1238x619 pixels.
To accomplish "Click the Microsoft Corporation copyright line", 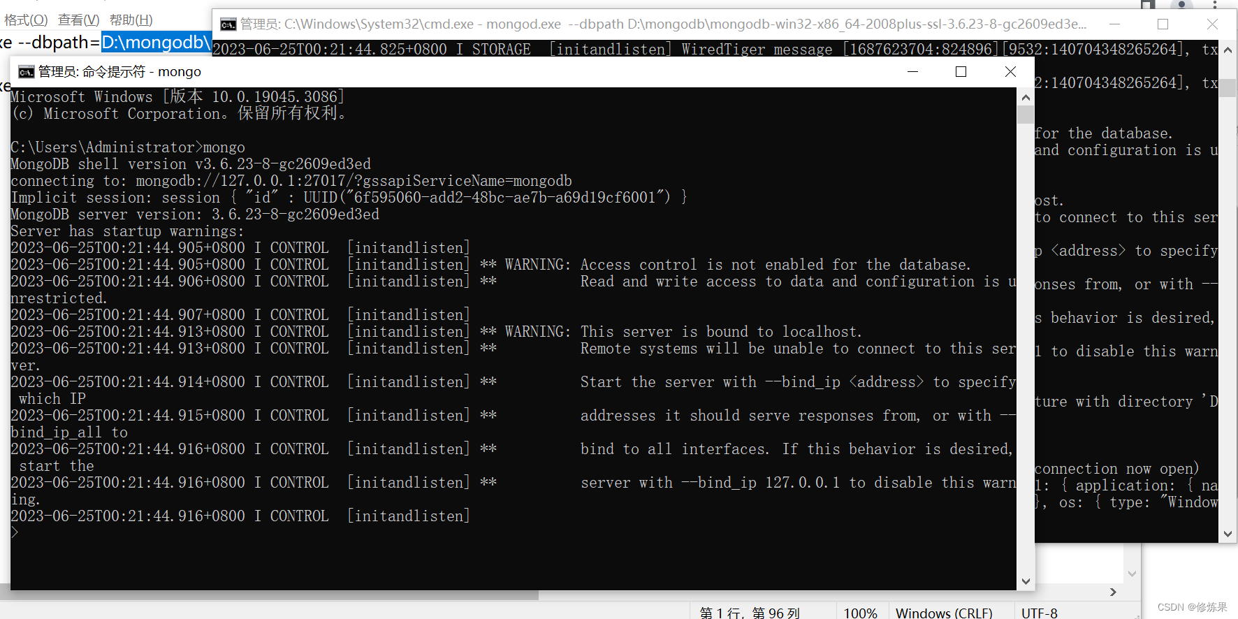I will pyautogui.click(x=179, y=113).
